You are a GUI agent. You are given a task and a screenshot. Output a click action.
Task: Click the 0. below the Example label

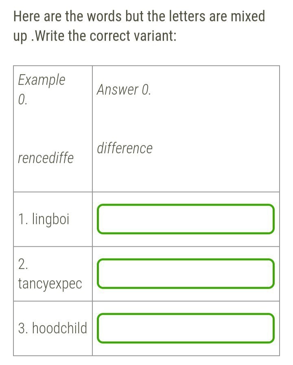[22, 100]
